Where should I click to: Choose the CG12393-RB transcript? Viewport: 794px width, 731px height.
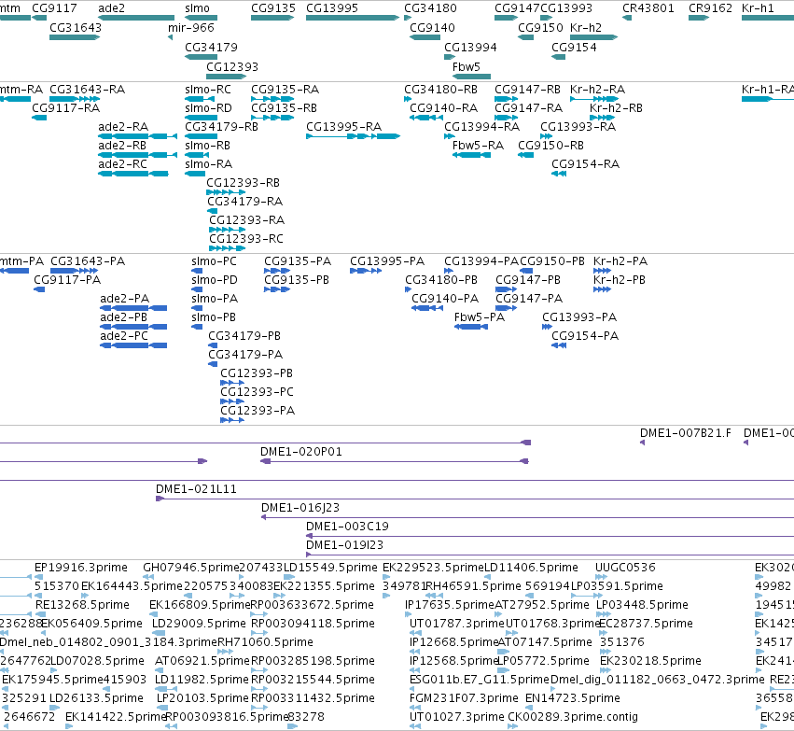click(226, 192)
